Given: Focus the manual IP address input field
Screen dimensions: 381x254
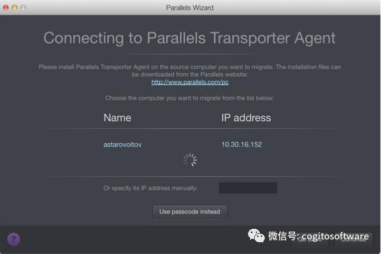Looking at the screenshot, I should pos(248,188).
